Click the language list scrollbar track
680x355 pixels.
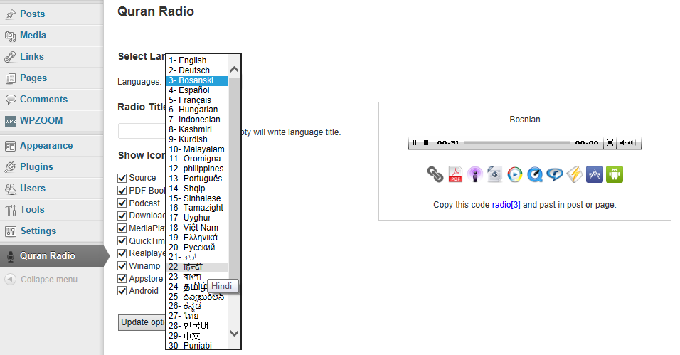234,202
